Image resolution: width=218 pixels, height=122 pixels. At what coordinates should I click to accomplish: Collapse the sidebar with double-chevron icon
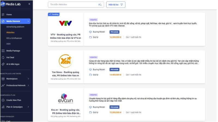29,4
